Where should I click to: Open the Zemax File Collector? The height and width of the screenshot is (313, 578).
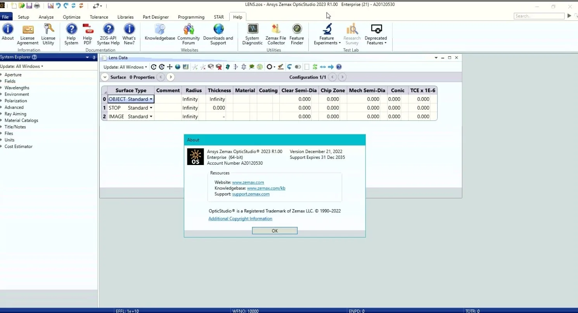coord(276,34)
